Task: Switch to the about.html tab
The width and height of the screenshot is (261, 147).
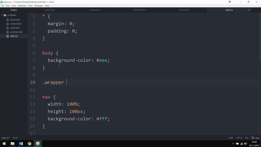Action: pos(184,10)
